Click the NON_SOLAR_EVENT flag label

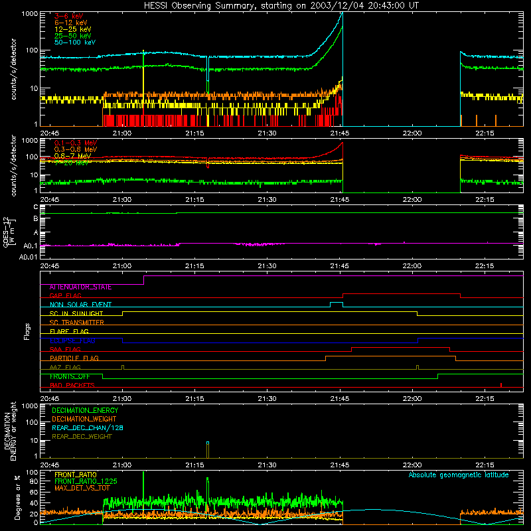point(80,305)
